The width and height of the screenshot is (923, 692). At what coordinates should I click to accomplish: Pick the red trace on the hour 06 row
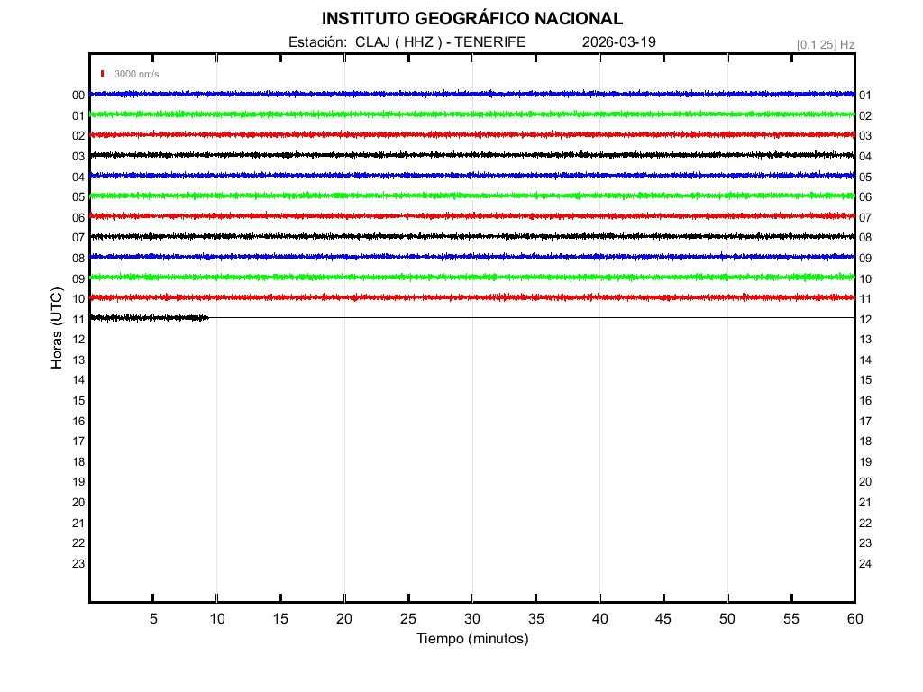click(471, 216)
